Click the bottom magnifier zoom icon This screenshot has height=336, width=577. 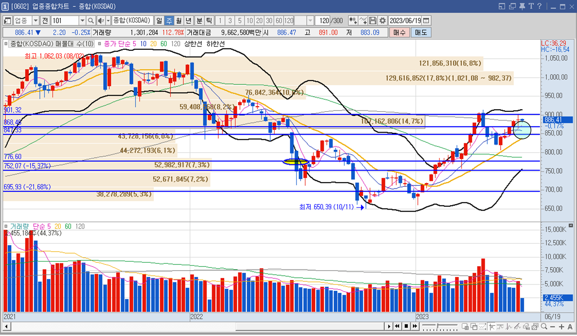pyautogui.click(x=544, y=326)
